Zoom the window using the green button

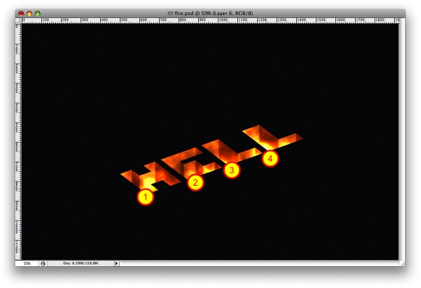38,13
